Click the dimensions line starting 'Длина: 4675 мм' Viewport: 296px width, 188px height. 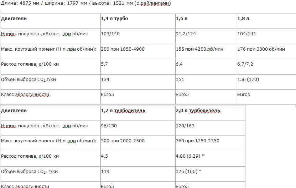click(x=86, y=4)
